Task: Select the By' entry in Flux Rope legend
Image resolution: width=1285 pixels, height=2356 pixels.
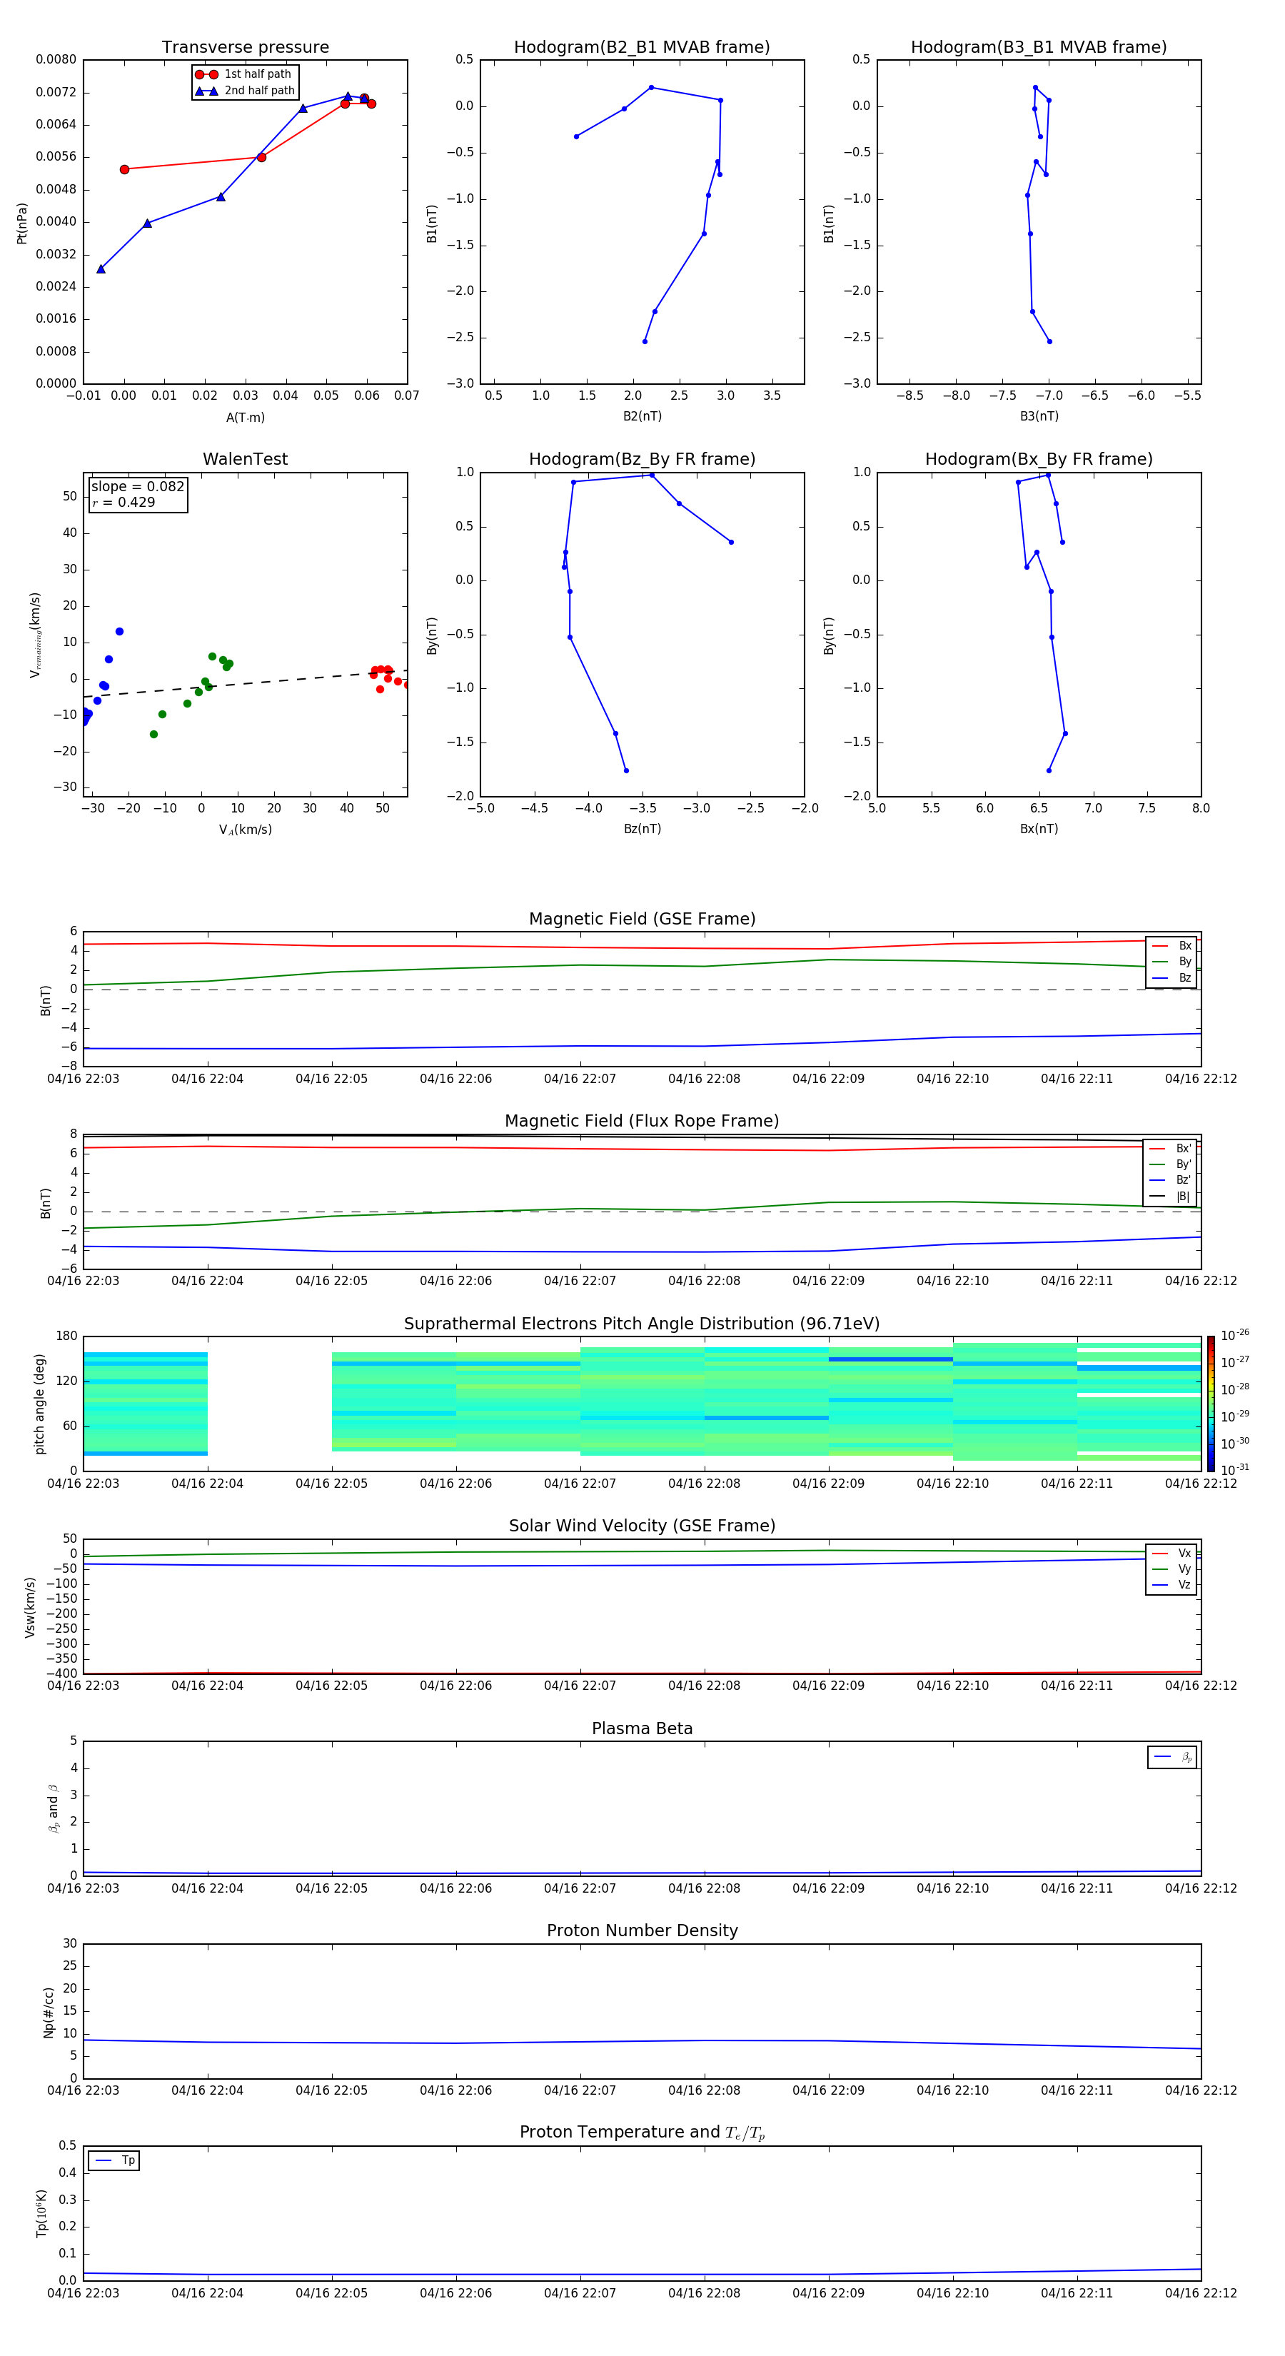Action: tap(1171, 1164)
